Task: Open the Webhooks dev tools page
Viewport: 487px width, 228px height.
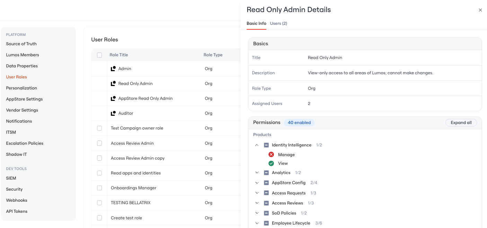Action: point(17,200)
